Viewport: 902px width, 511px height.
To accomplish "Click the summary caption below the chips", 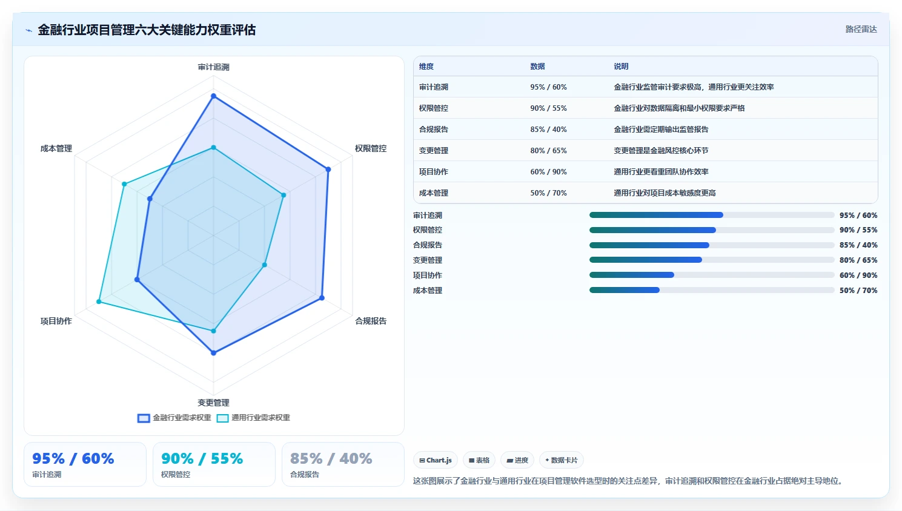I will click(629, 481).
